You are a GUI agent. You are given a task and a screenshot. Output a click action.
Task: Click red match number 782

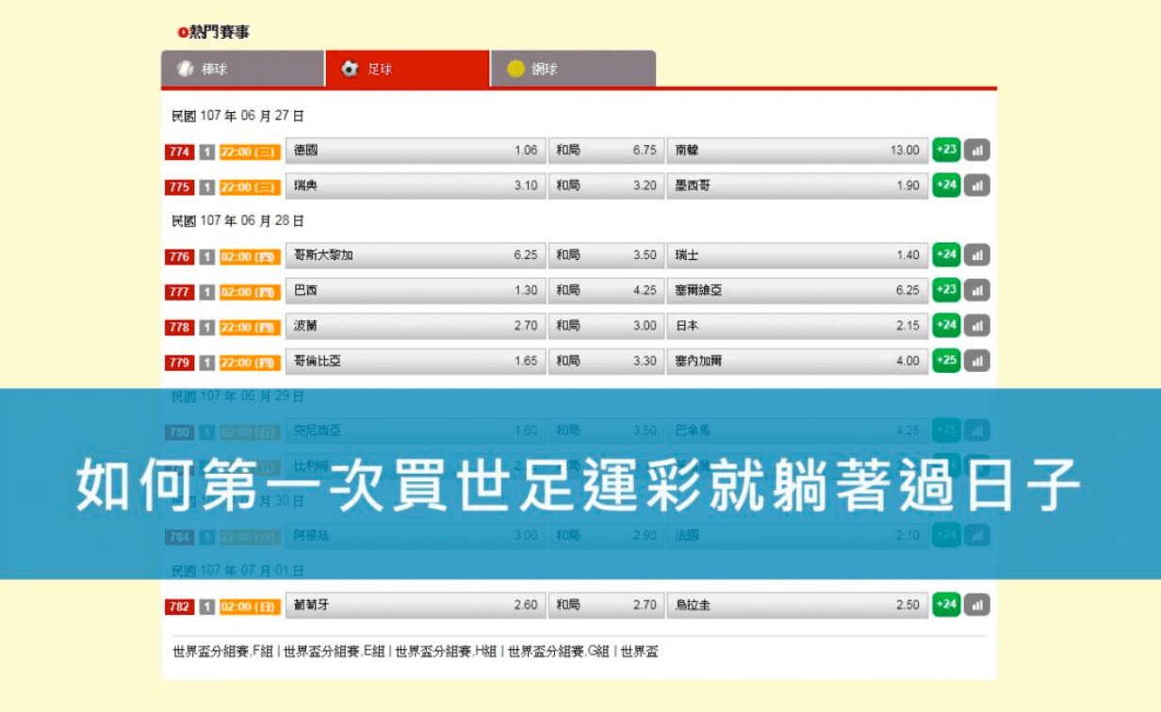tap(180, 607)
